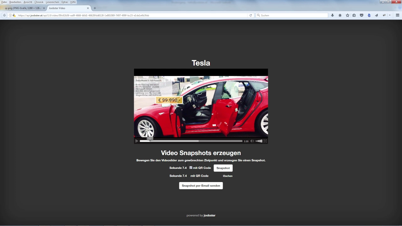Open the Extras menu
402x226 pixels.
click(65, 2)
